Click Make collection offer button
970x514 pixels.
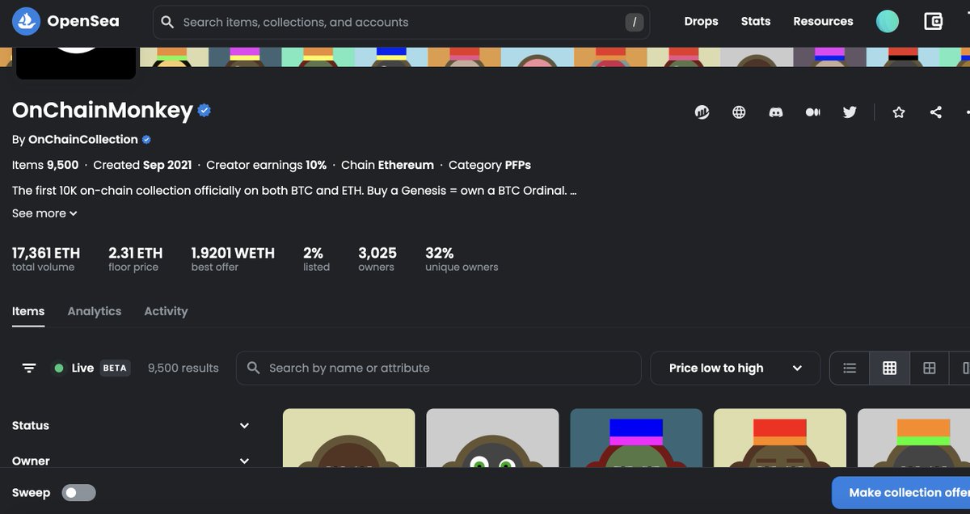(903, 492)
